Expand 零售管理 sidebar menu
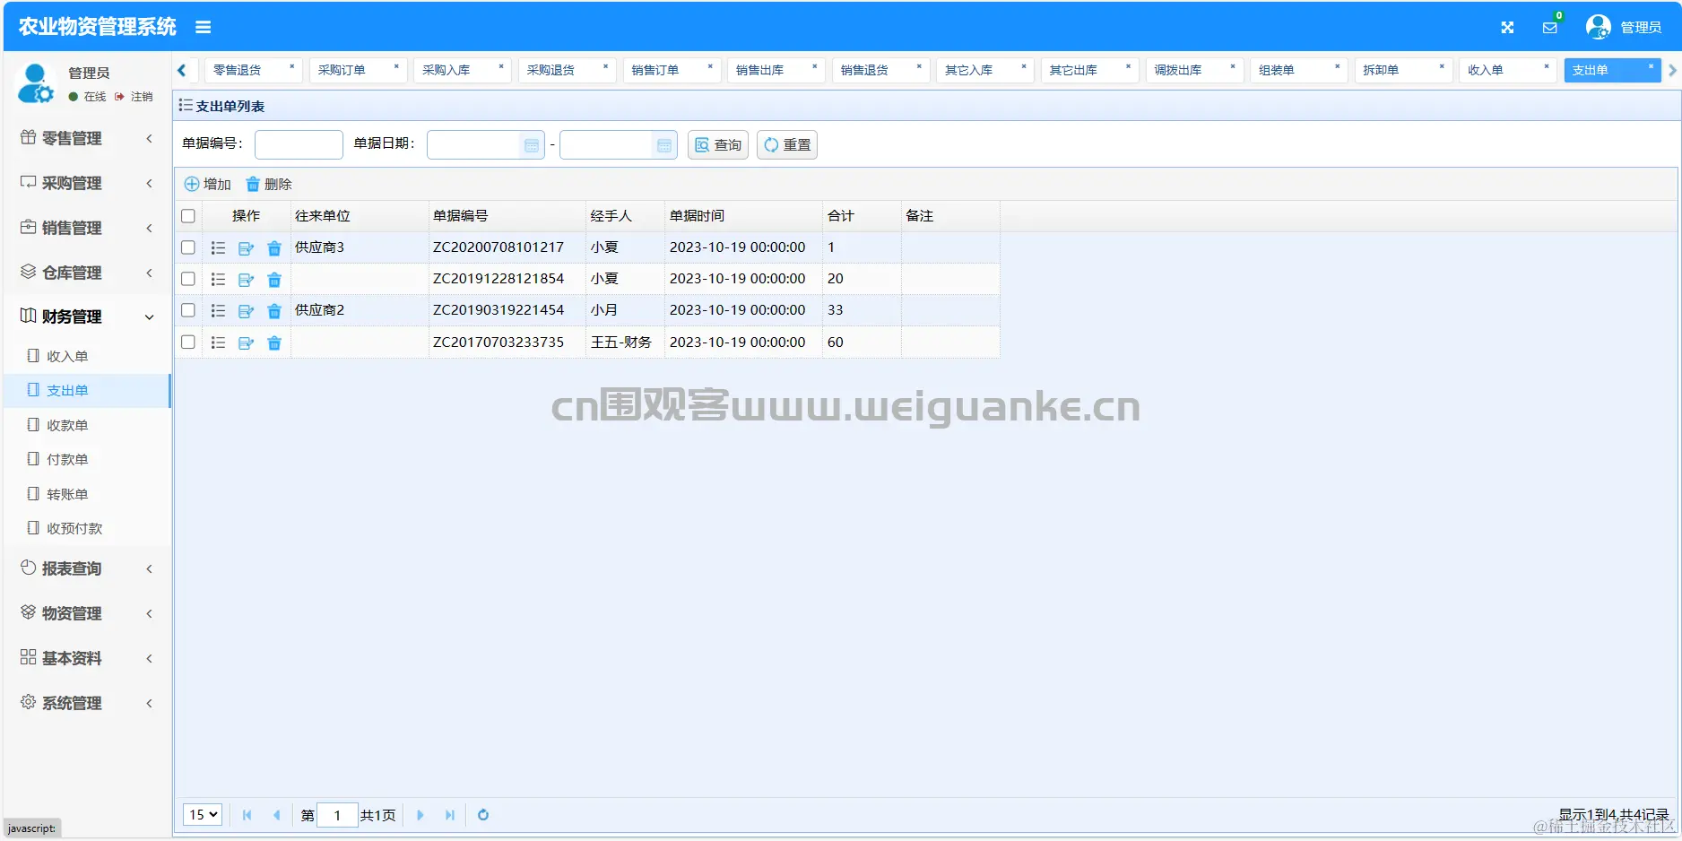 (86, 138)
